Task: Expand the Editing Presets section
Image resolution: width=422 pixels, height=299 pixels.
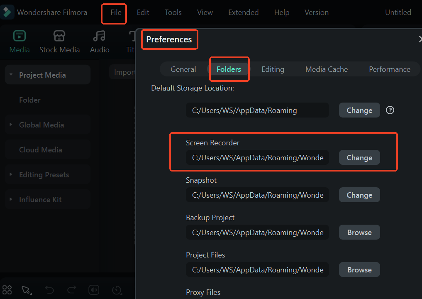Action: coord(11,174)
